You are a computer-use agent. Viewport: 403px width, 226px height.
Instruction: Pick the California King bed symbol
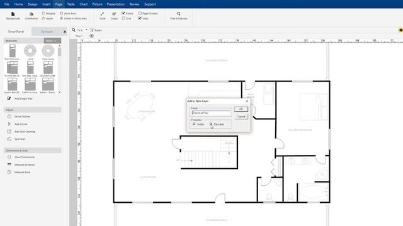[30, 85]
